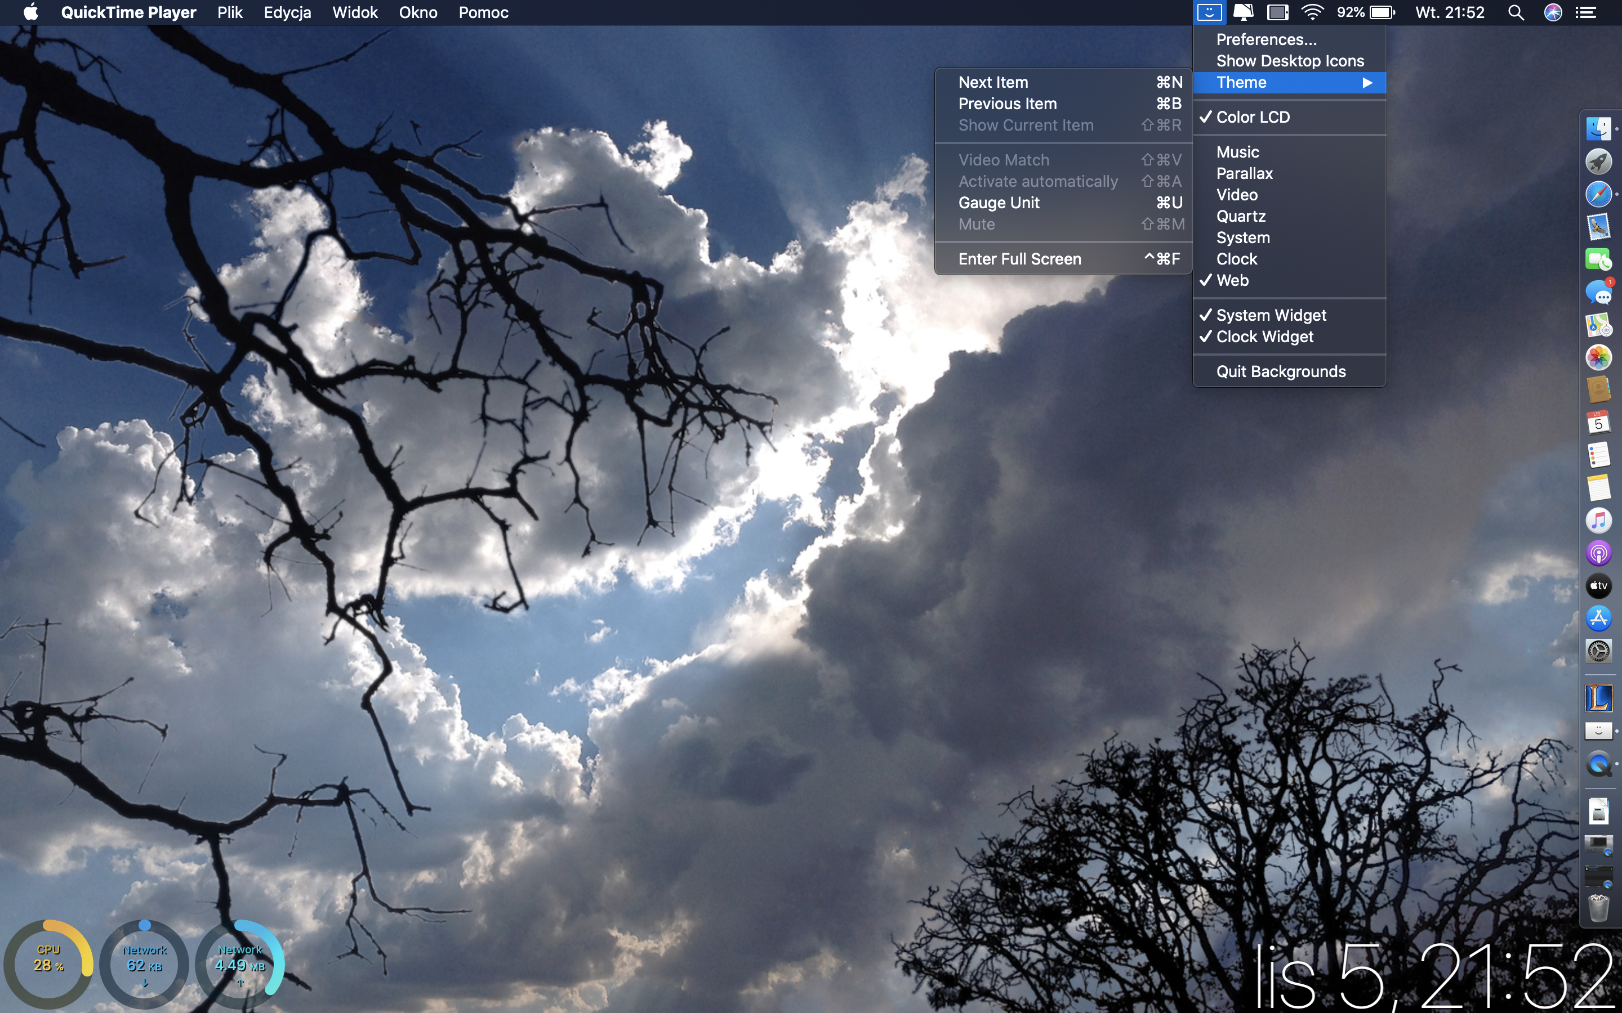This screenshot has width=1622, height=1013.
Task: Expand the Theme submenu arrow
Action: (x=1367, y=82)
